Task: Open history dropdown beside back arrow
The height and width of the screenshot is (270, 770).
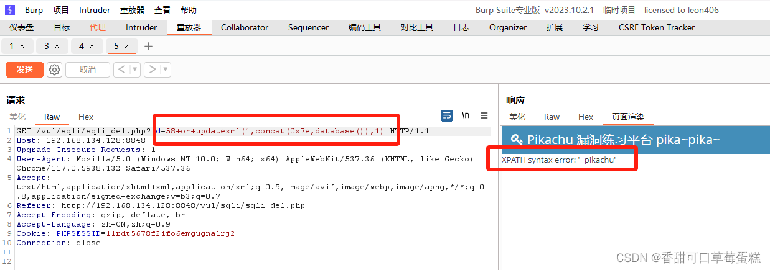Action: [135, 70]
